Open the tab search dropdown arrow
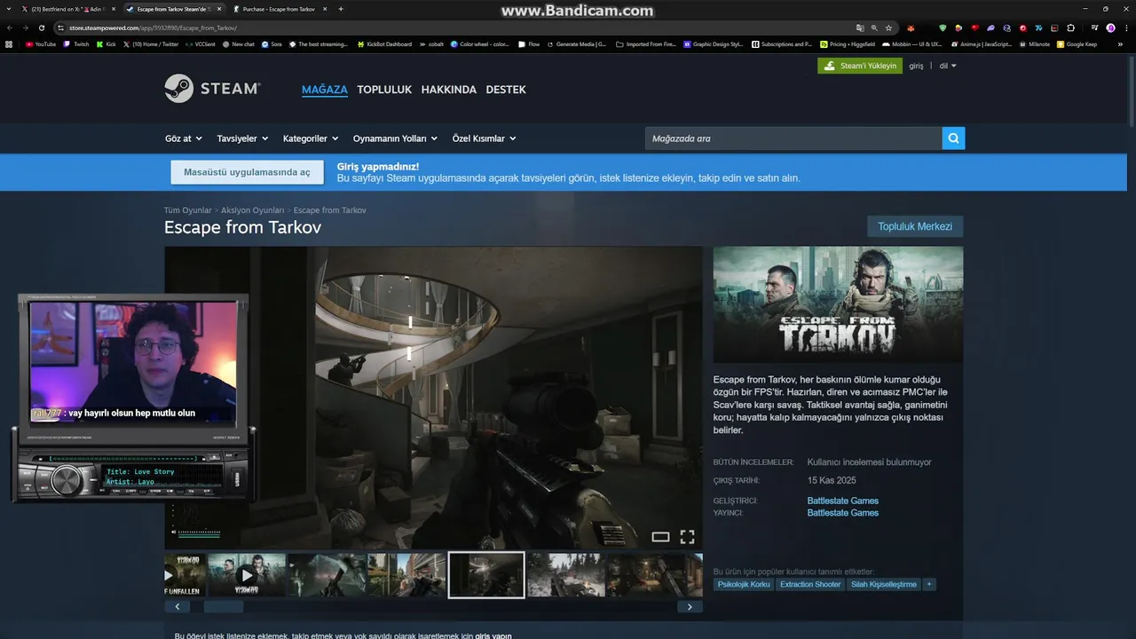The image size is (1136, 639). pyautogui.click(x=9, y=9)
